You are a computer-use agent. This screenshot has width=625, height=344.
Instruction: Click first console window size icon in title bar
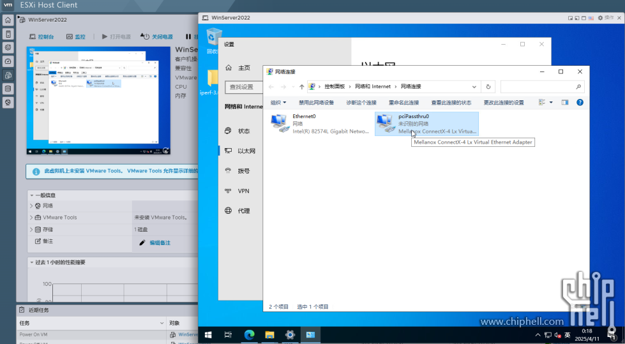[x=570, y=18]
